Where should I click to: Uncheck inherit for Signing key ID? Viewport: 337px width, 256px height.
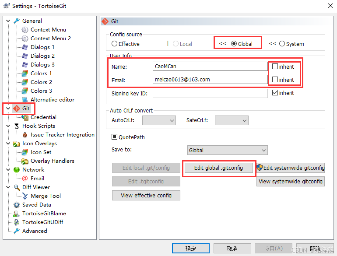point(275,93)
